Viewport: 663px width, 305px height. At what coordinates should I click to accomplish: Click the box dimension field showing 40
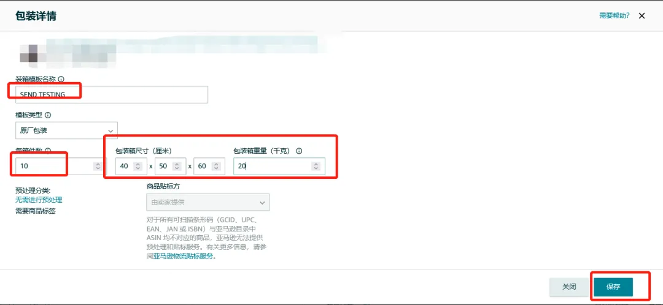point(131,166)
